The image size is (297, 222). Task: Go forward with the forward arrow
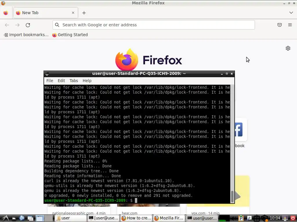[17, 25]
